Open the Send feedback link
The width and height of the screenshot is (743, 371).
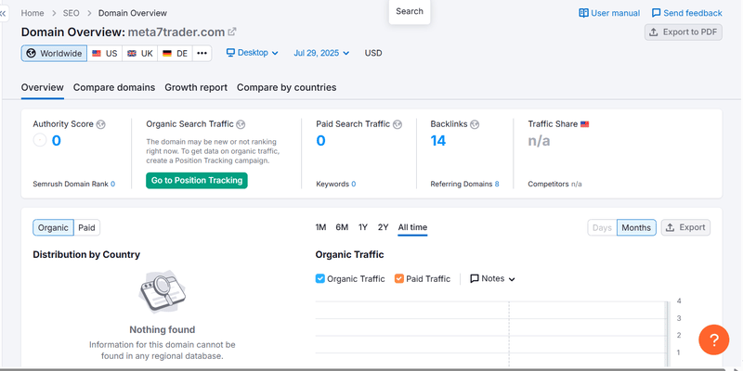click(693, 13)
